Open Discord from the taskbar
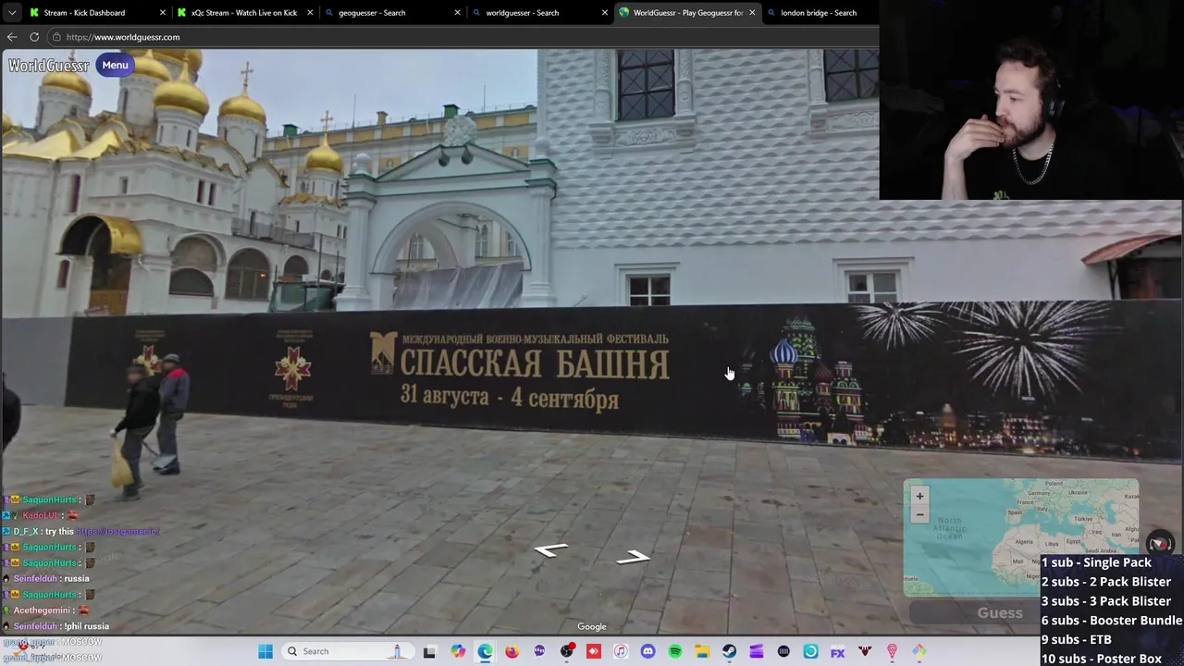This screenshot has height=666, width=1184. pyautogui.click(x=647, y=652)
